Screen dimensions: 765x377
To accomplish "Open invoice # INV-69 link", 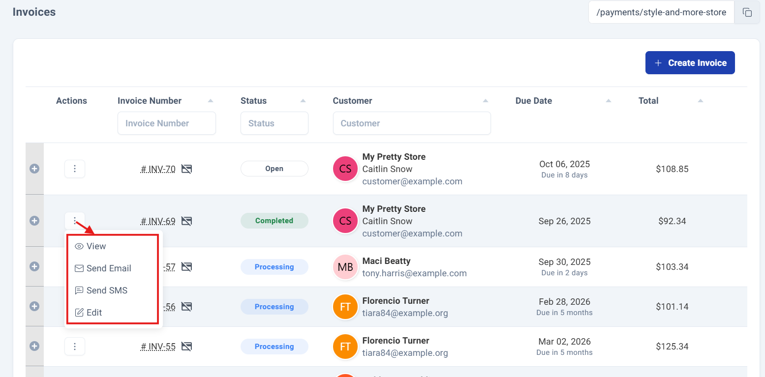I will (158, 221).
